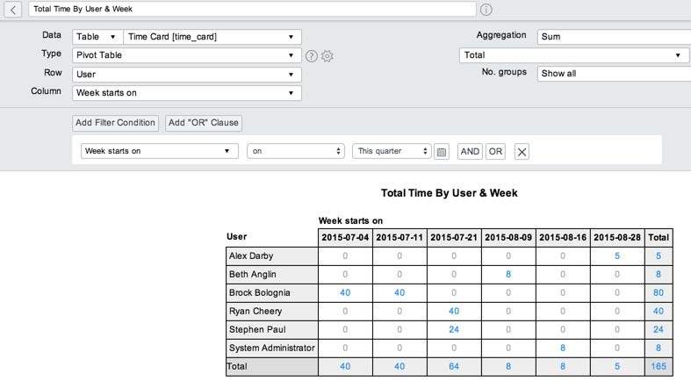This screenshot has width=691, height=381.
Task: Select the 2015-08-16 column header
Action: point(563,237)
